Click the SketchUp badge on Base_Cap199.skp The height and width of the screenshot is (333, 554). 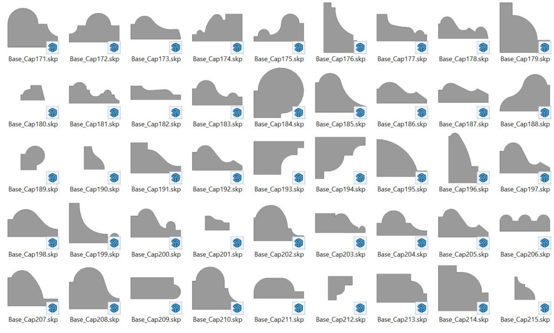click(114, 242)
